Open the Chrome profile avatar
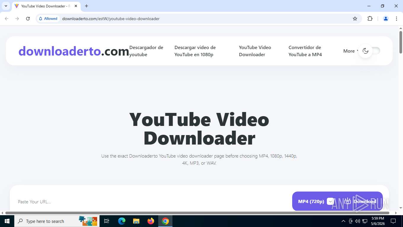Viewport: 403px width, 227px height. point(386,19)
